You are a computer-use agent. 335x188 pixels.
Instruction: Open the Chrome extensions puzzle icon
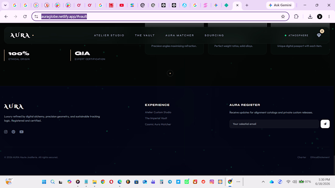[x=296, y=16]
